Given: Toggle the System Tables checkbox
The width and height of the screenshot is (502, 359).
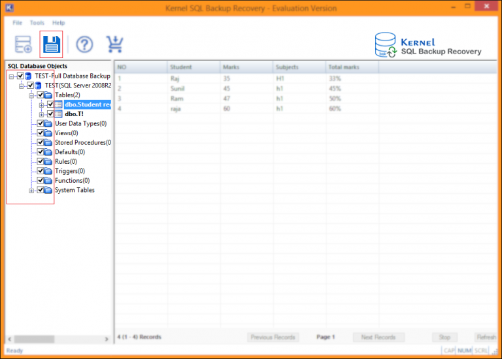Looking at the screenshot, I should (x=41, y=190).
